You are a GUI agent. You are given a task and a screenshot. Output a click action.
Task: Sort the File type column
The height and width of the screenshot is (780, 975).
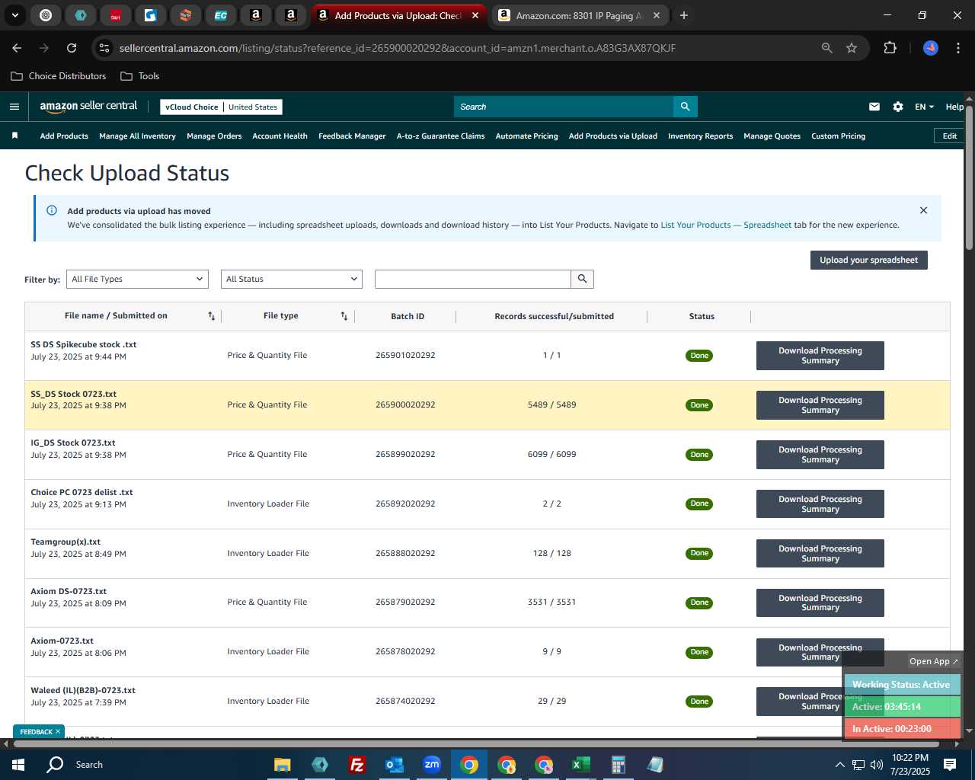coord(344,316)
